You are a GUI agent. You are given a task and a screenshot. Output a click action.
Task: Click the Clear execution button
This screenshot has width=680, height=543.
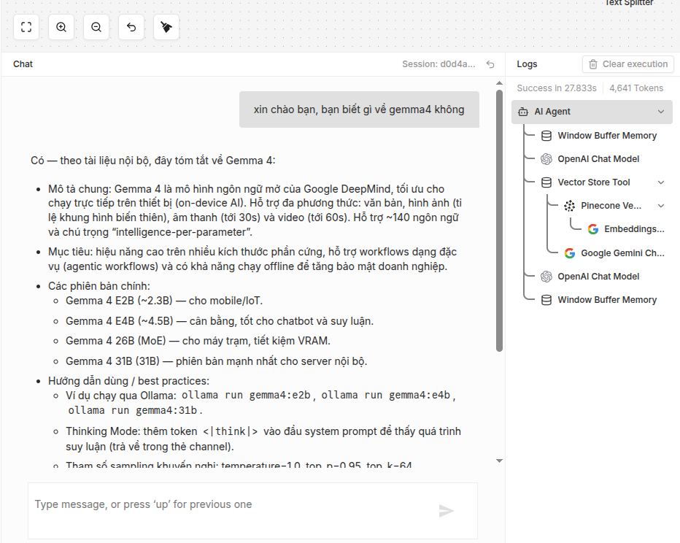(627, 64)
